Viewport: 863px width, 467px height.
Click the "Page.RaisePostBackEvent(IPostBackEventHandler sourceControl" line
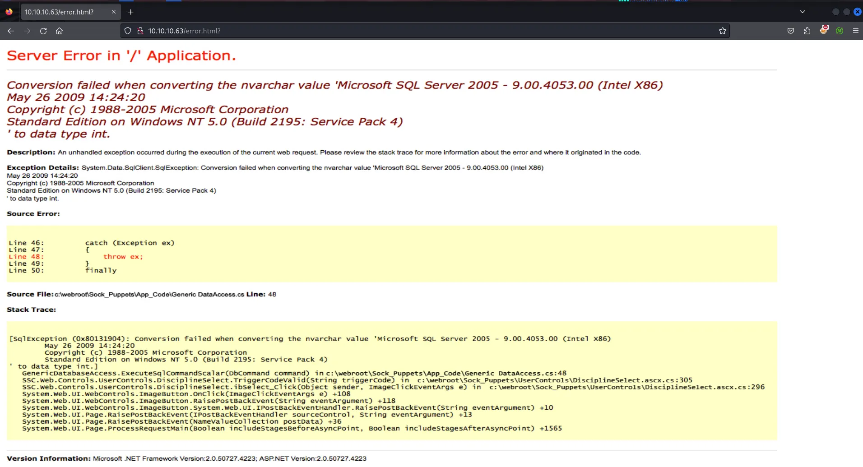click(247, 415)
